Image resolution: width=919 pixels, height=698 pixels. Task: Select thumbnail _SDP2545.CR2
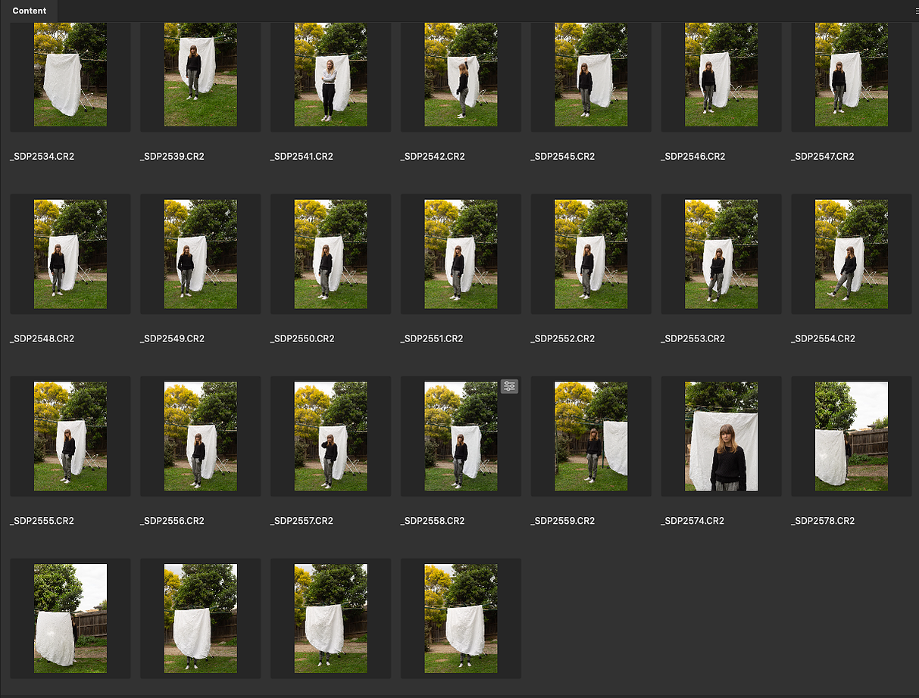(x=591, y=74)
